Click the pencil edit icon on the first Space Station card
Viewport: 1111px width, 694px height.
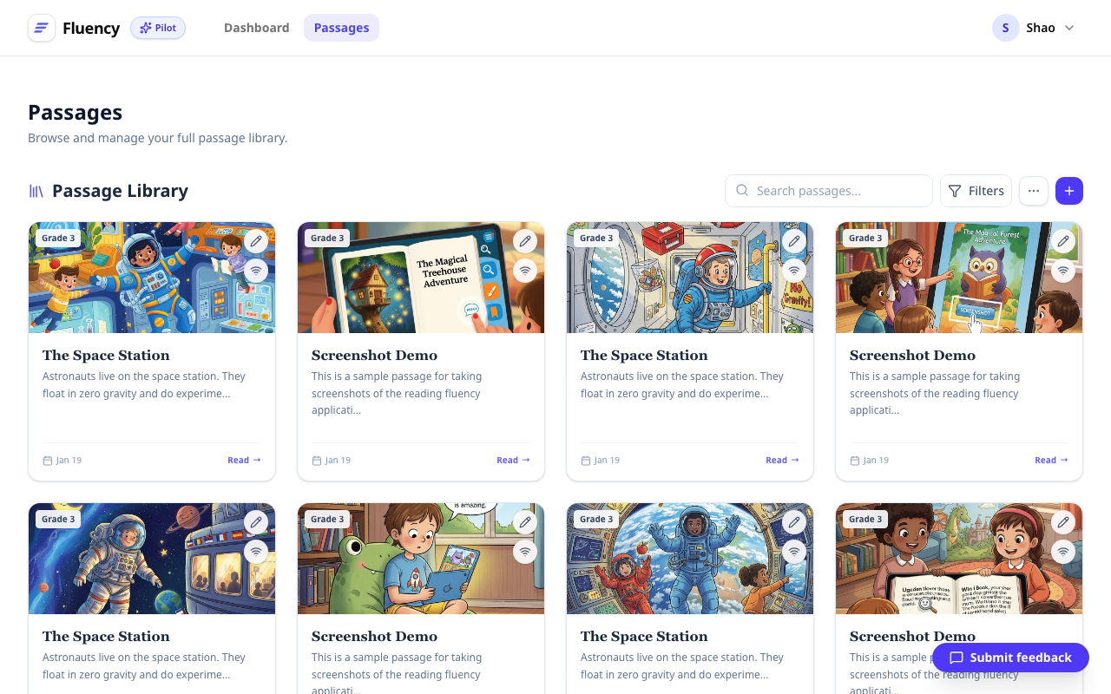[x=255, y=241]
